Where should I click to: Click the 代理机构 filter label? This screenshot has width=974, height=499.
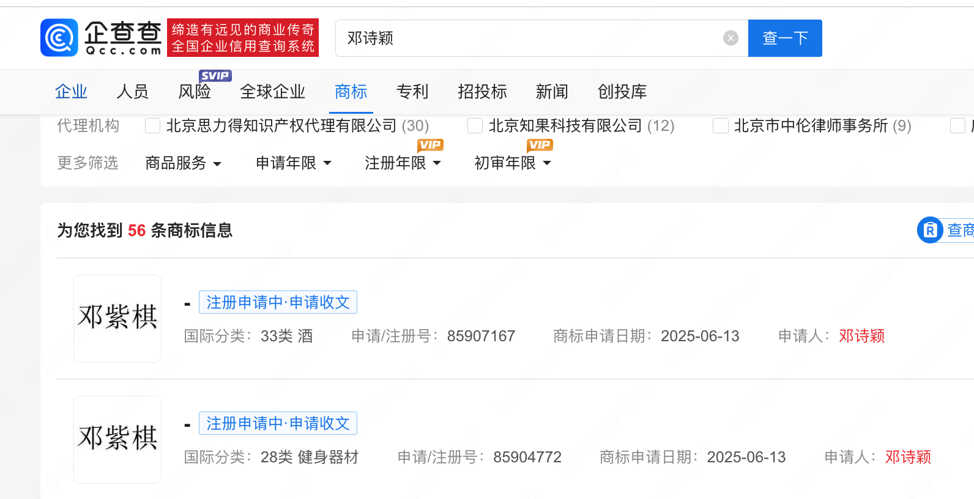pyautogui.click(x=88, y=126)
